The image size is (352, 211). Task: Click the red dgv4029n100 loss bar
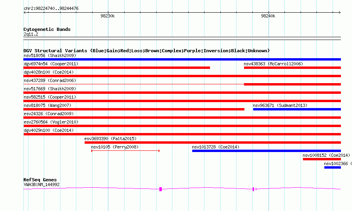(182, 134)
